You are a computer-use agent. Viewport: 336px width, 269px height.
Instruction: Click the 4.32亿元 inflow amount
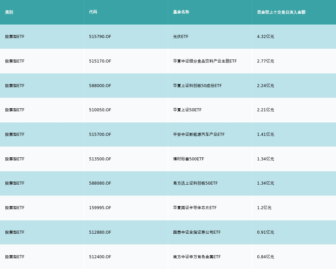pyautogui.click(x=265, y=37)
